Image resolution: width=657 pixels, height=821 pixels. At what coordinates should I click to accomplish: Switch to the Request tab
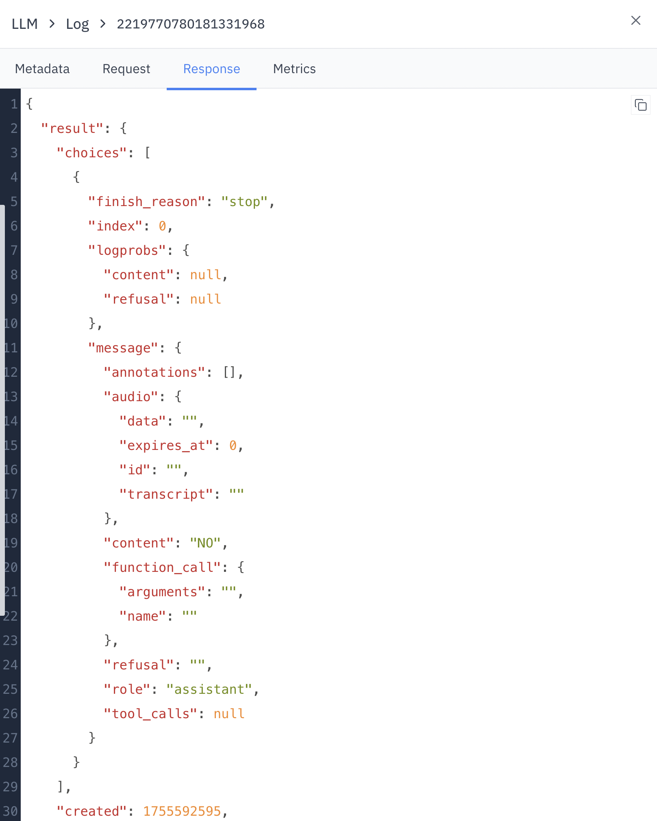[126, 69]
